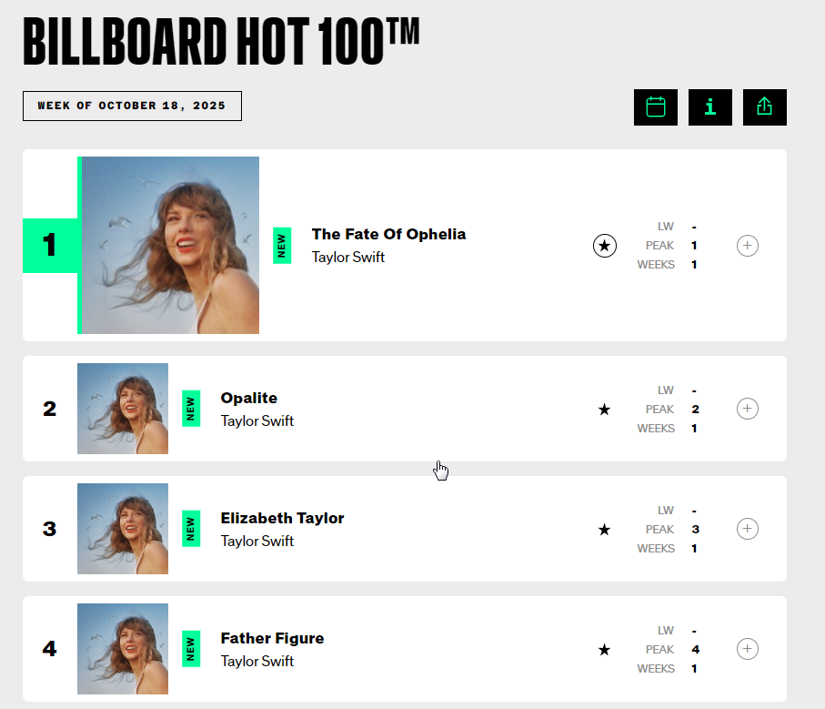Expand the Father Figure chart entry
Viewport: 825px width, 709px height.
click(747, 649)
